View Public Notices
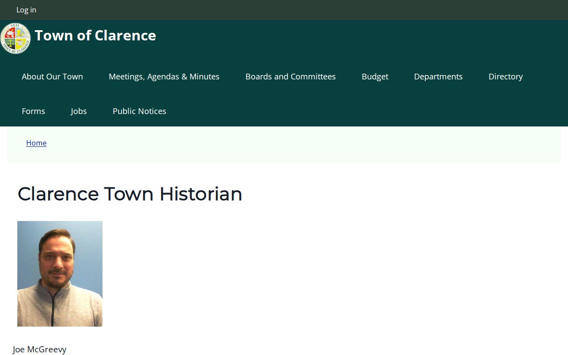Screen dimensions: 568x355 [x=139, y=111]
